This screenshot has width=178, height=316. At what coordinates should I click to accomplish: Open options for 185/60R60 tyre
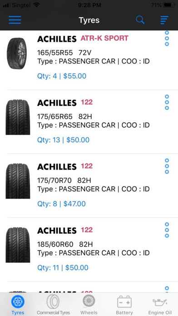click(167, 230)
